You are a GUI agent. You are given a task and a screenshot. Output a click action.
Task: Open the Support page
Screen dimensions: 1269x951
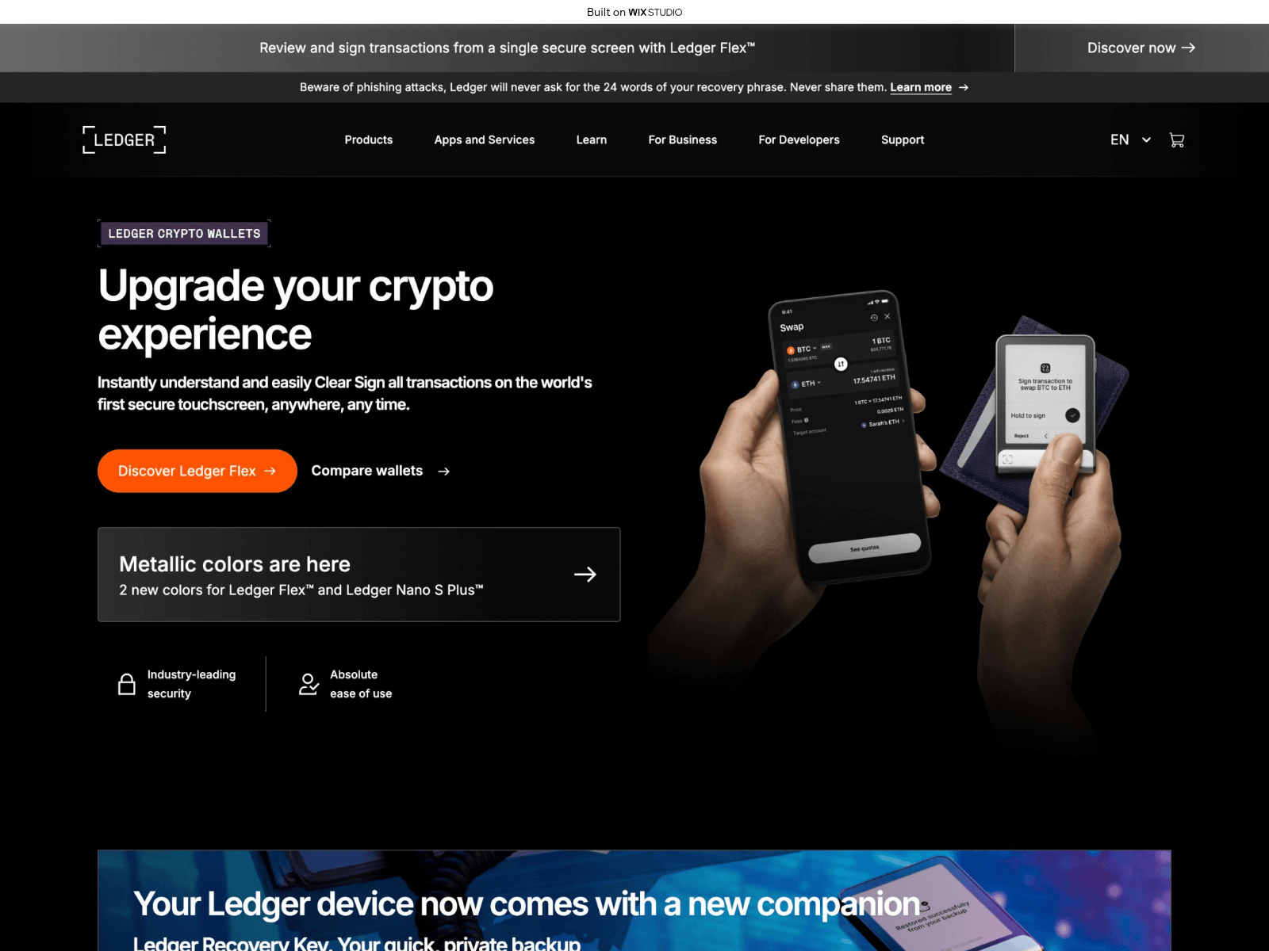coord(903,139)
